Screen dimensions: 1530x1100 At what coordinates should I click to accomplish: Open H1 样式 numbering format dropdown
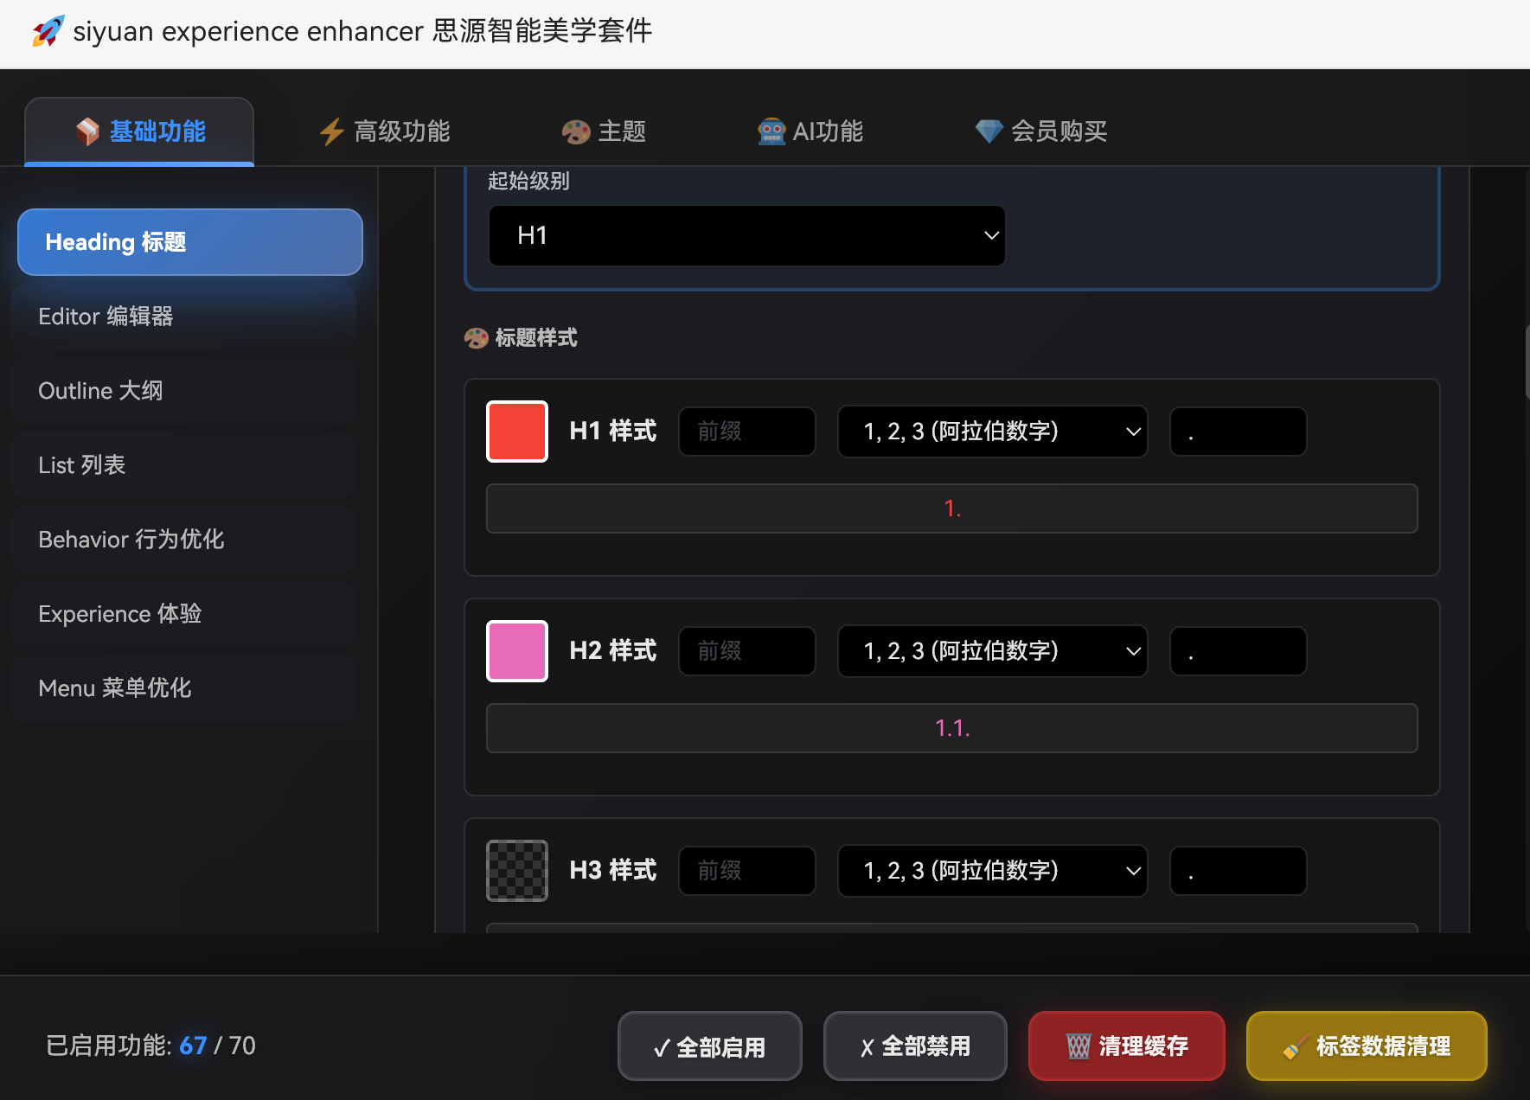993,432
